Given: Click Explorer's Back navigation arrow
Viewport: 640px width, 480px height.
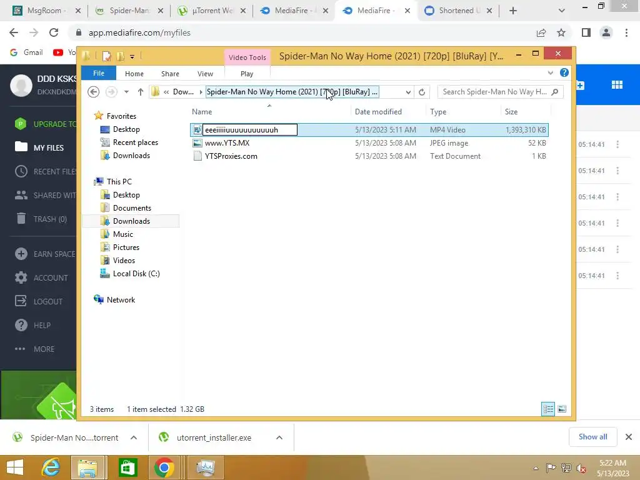Looking at the screenshot, I should pos(94,92).
